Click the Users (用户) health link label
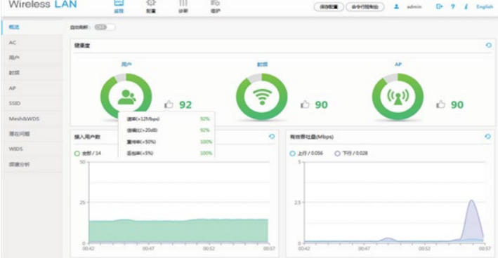 (x=126, y=64)
